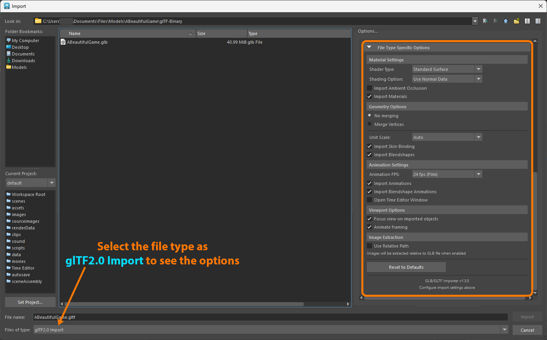547x340 pixels.
Task: Switch file listing to list view
Action: (527, 21)
